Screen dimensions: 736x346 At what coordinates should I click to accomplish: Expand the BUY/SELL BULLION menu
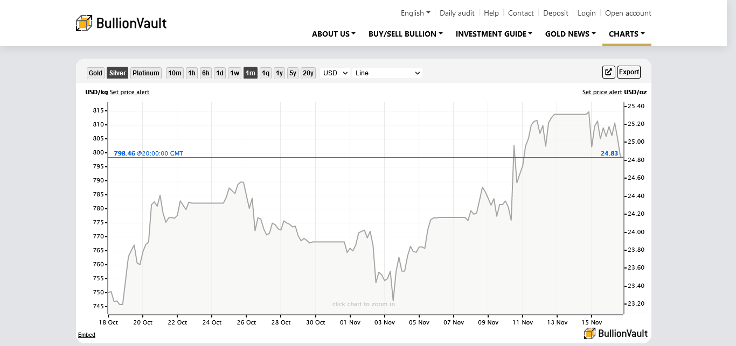405,34
